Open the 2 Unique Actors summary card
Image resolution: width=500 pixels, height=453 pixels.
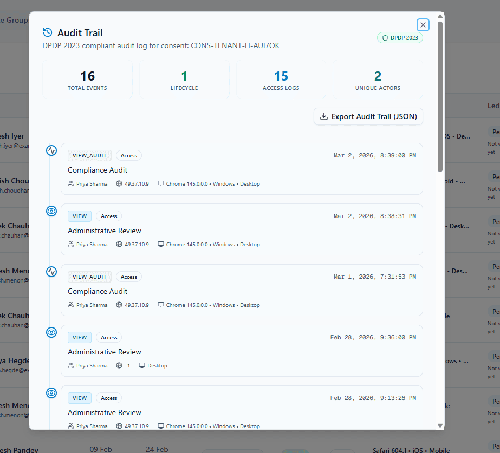pos(377,79)
